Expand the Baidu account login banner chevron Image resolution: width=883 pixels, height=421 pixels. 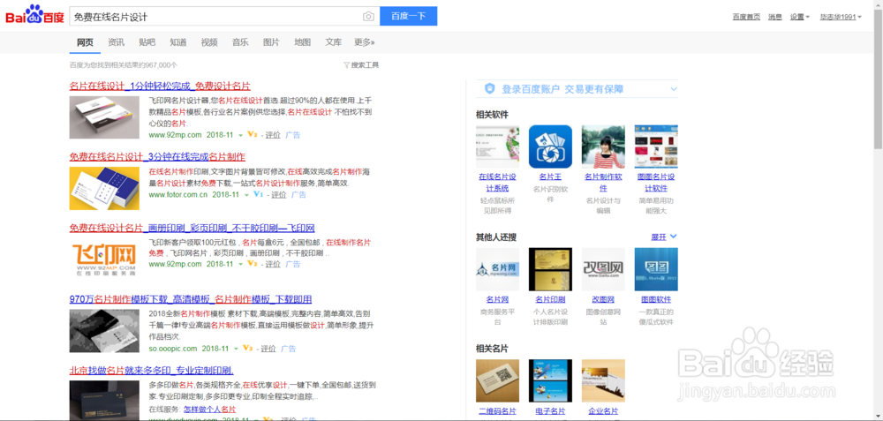pyautogui.click(x=674, y=89)
